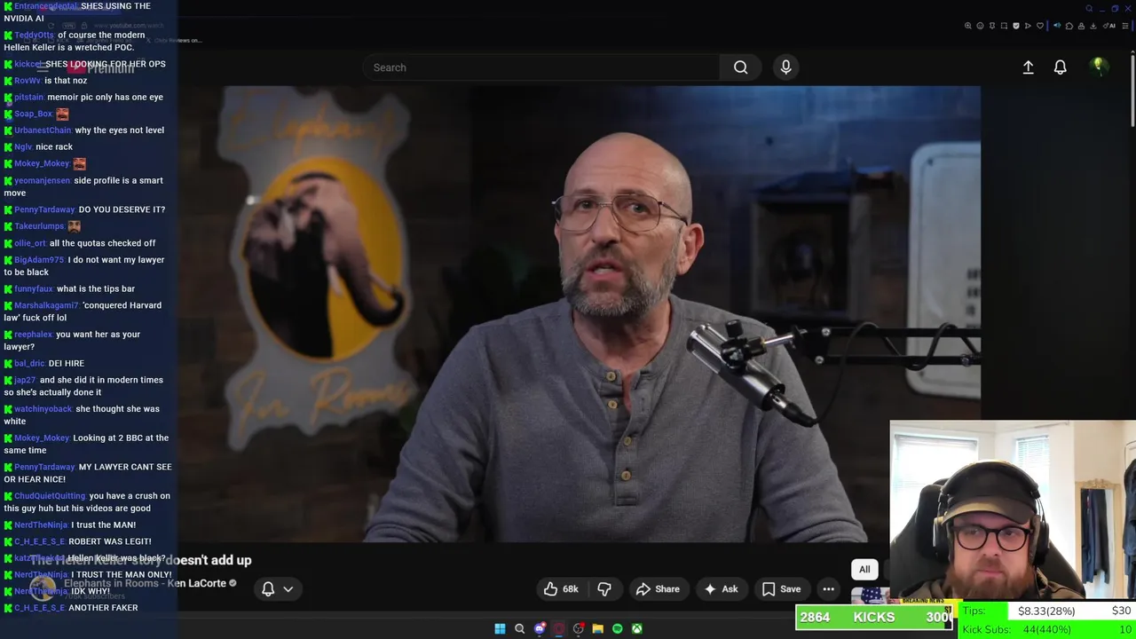The image size is (1136, 639).
Task: Dislike the video with thumbs down
Action: [604, 588]
